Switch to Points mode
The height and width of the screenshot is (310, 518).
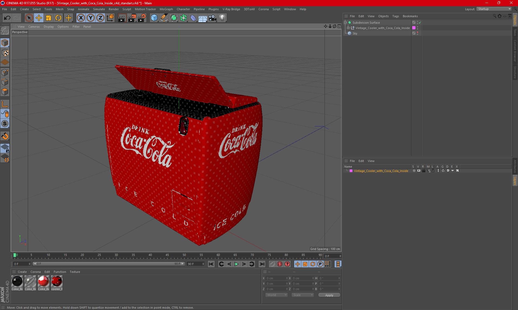5,72
